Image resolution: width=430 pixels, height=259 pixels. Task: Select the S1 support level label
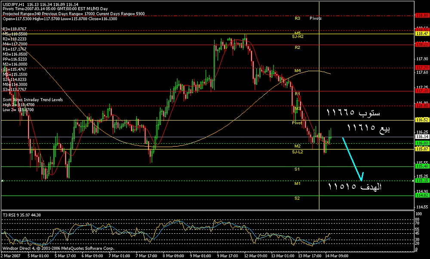click(297, 169)
